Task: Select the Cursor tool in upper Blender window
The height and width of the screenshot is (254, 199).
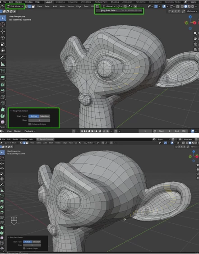Action: (x=3, y=24)
